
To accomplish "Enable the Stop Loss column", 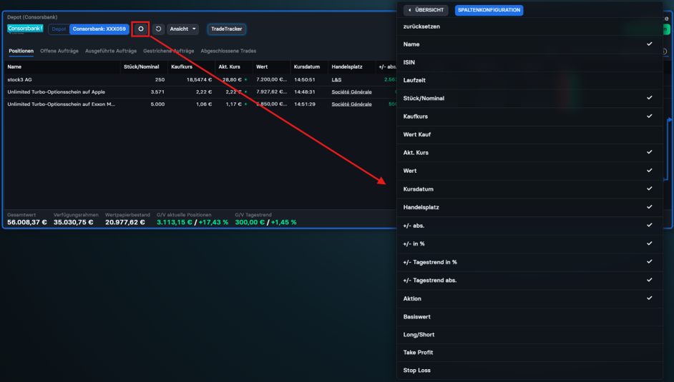I will click(529, 370).
